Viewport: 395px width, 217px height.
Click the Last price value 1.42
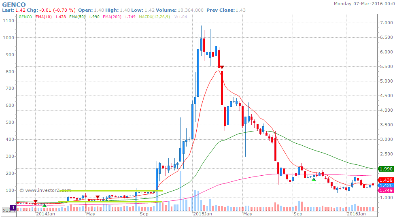[x=20, y=11]
